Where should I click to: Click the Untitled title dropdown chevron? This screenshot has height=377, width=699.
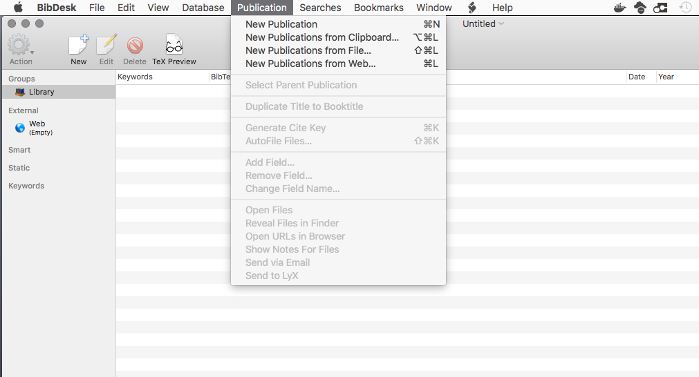pos(501,23)
